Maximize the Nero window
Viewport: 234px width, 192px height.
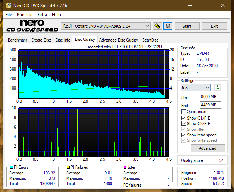[206, 5]
